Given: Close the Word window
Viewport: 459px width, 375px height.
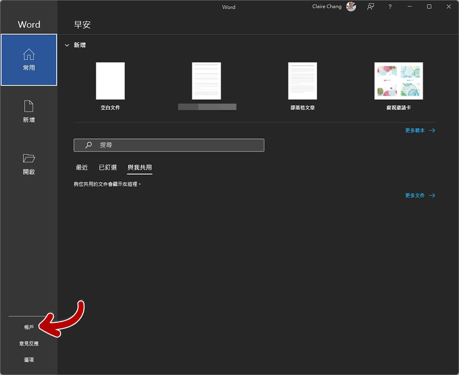Looking at the screenshot, I should [x=449, y=6].
